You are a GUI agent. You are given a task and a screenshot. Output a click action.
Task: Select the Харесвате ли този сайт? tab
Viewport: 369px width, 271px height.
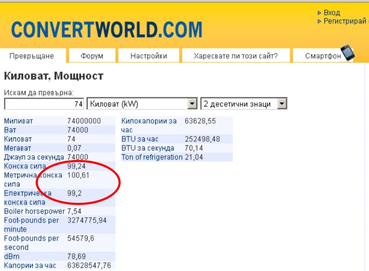click(x=235, y=56)
